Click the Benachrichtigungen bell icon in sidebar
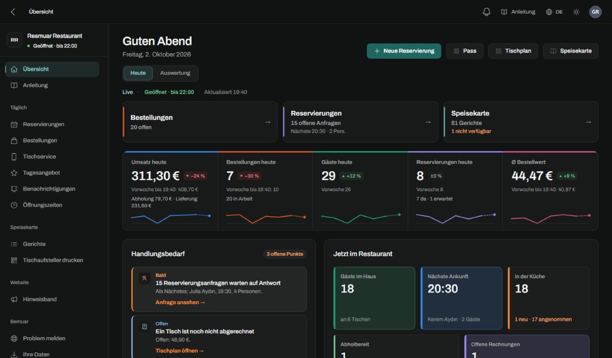Viewport: 612px width, 358px height. tap(14, 189)
